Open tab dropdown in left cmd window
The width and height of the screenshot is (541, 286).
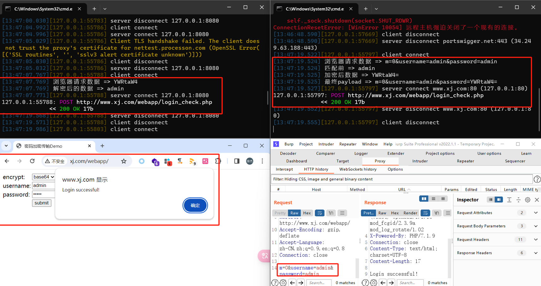pyautogui.click(x=105, y=9)
